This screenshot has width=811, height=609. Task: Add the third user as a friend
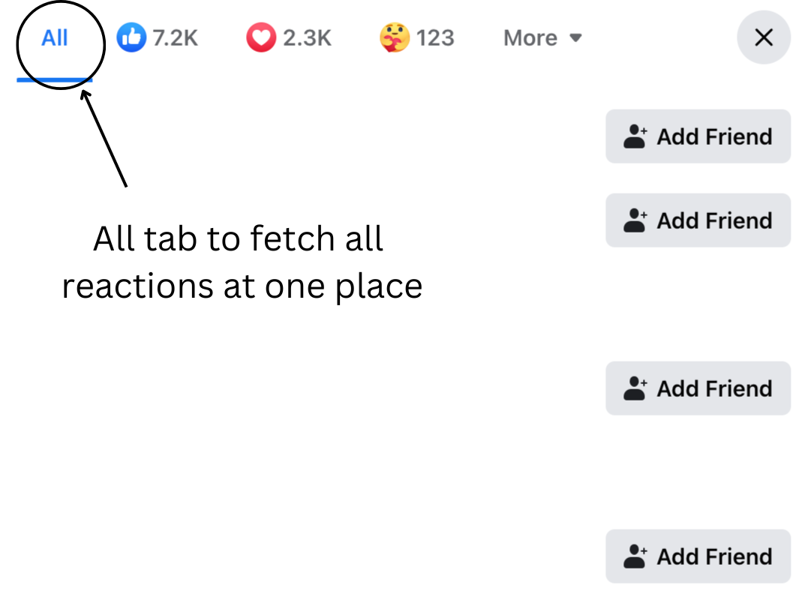(698, 388)
